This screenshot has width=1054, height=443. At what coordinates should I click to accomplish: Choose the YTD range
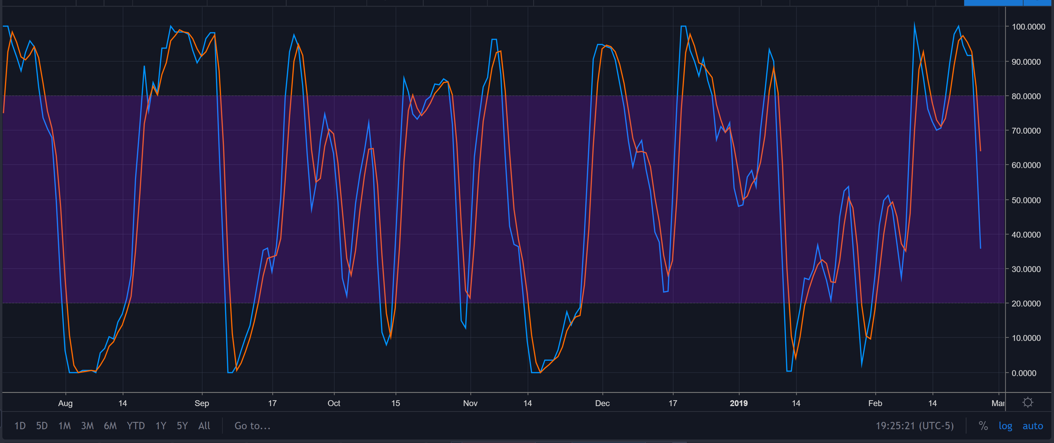(x=136, y=425)
